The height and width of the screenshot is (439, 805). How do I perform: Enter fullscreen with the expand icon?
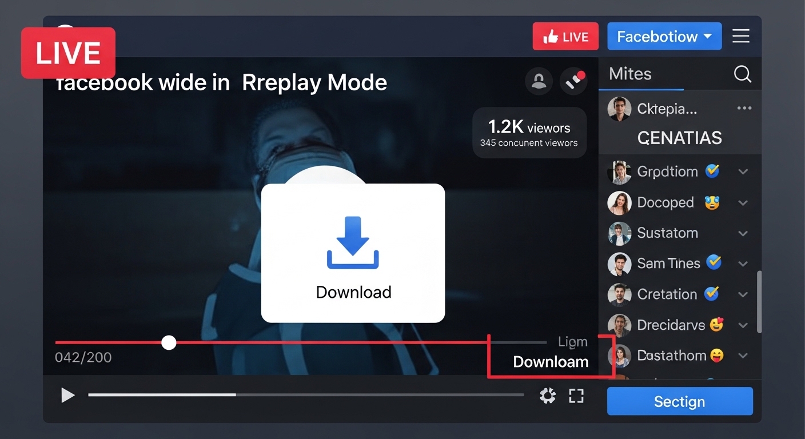(576, 395)
